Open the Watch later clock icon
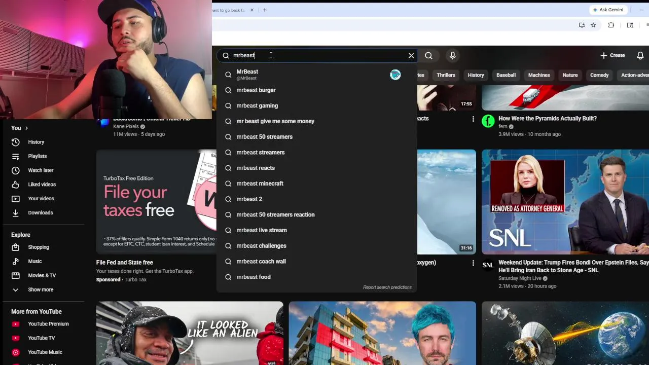This screenshot has width=649, height=365. (x=16, y=170)
